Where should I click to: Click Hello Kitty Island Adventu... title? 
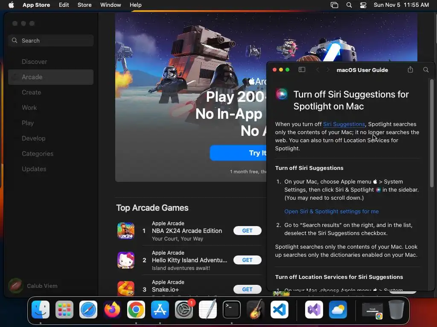click(189, 260)
